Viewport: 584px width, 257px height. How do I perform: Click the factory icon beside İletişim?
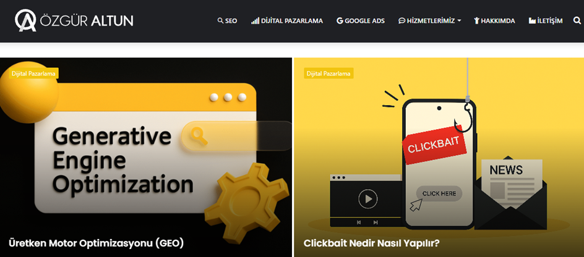pos(532,21)
